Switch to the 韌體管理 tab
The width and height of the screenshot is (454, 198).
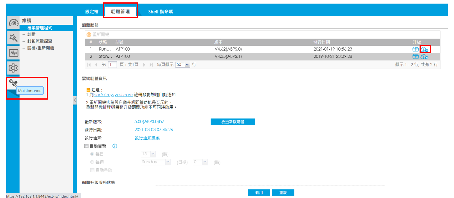click(x=120, y=12)
